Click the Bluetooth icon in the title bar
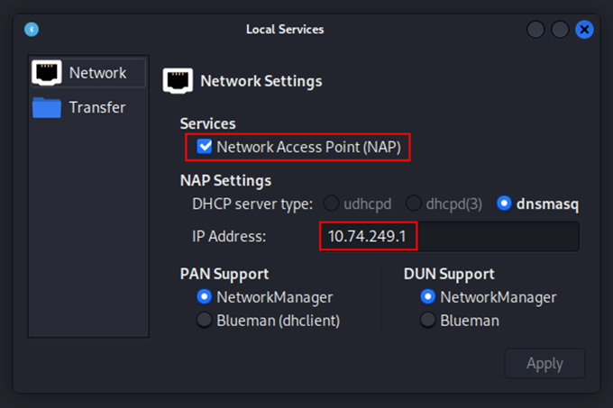 [32, 30]
